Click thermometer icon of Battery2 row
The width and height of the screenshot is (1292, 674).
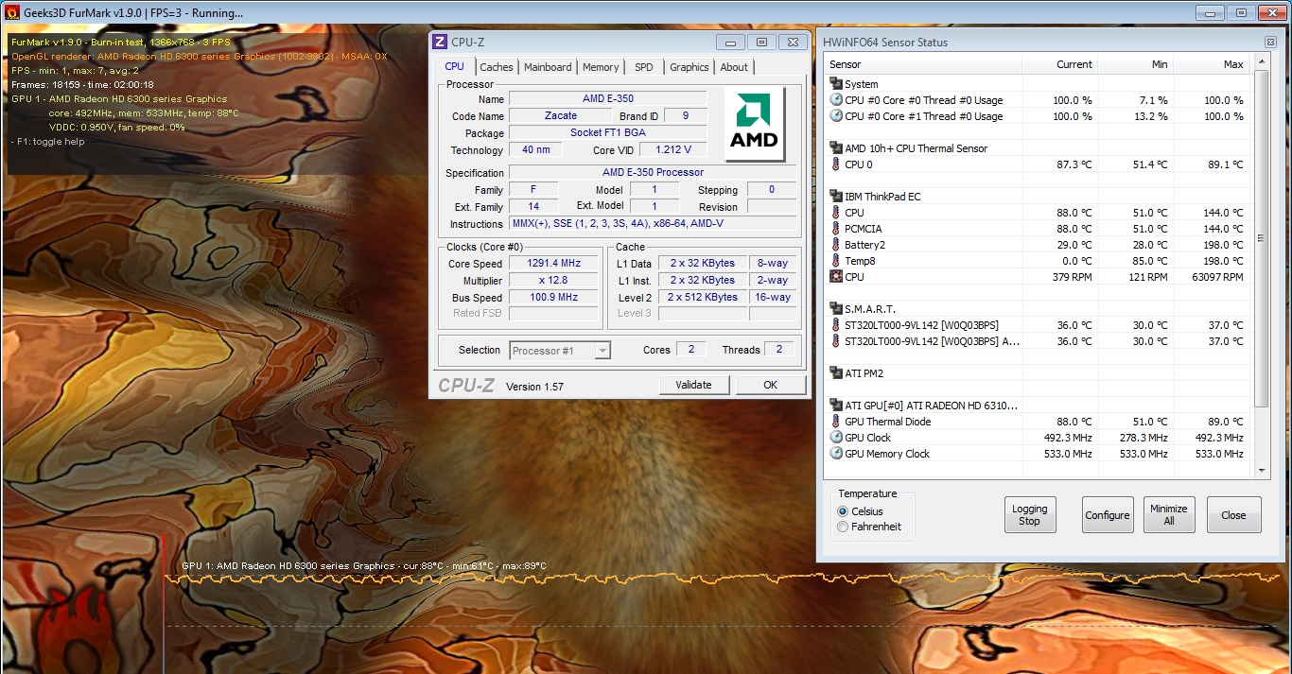click(x=836, y=245)
